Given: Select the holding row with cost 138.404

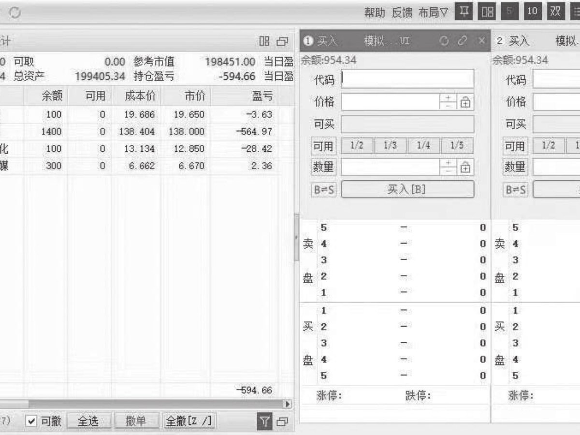Looking at the screenshot, I should pos(146,131).
